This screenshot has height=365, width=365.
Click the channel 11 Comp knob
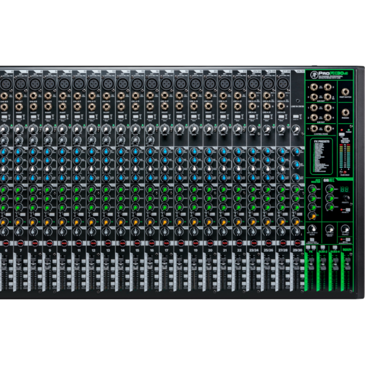point(77,140)
